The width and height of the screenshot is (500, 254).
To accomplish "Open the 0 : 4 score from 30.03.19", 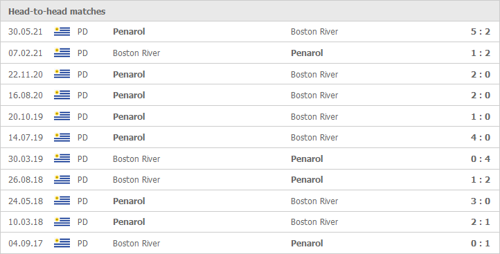I will 480,158.
